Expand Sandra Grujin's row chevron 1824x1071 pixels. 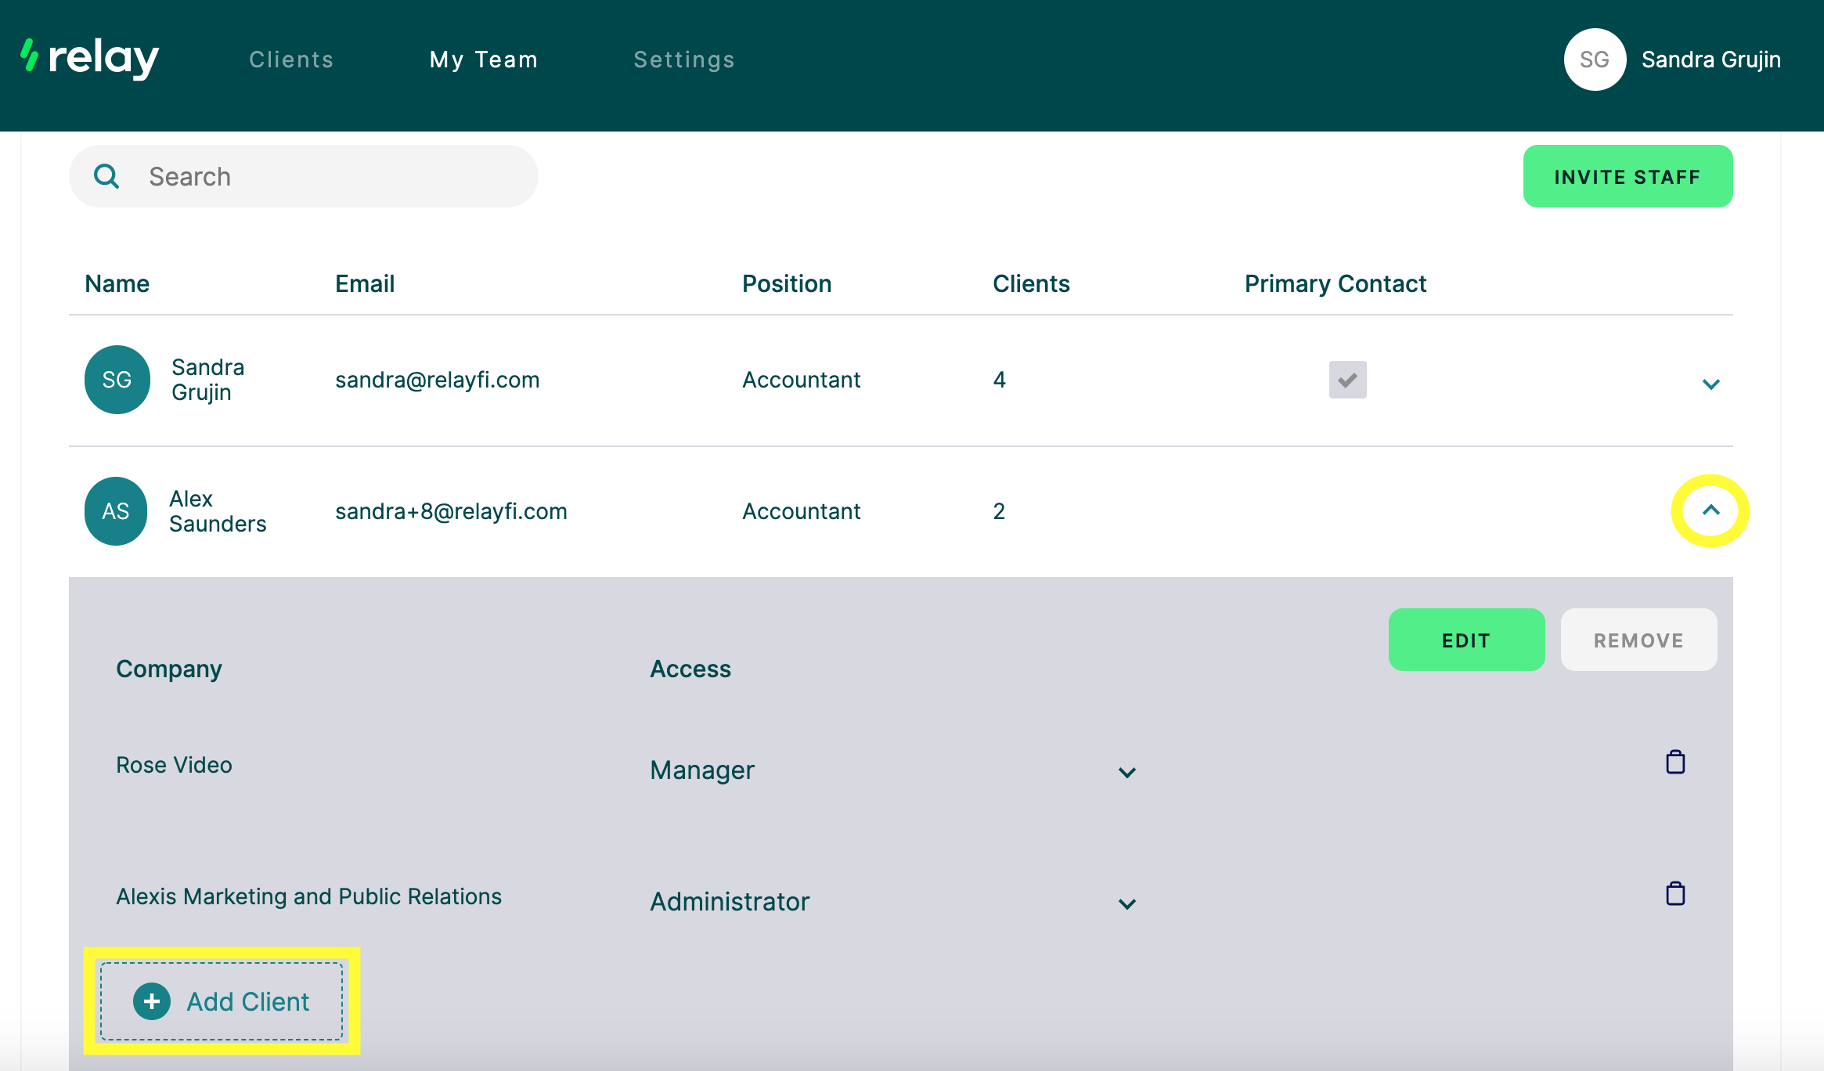(1711, 384)
